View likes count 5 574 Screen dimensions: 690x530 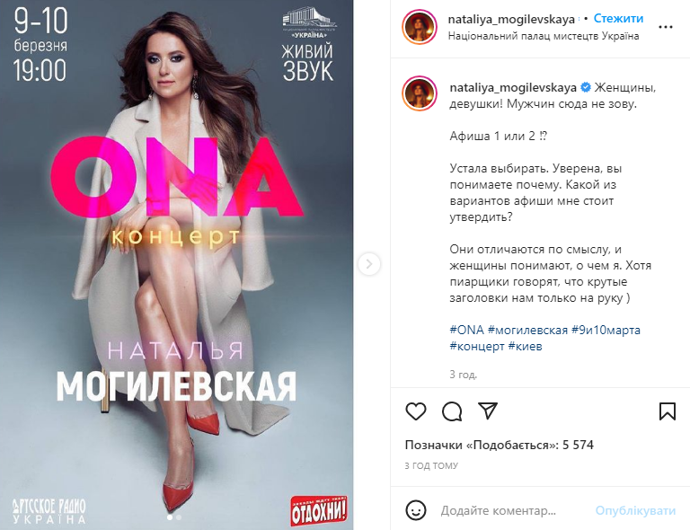[499, 445]
